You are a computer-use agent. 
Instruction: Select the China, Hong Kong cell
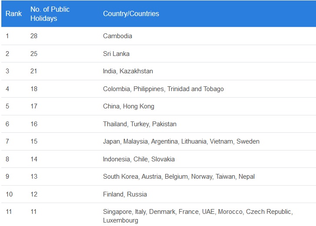pyautogui.click(x=128, y=106)
